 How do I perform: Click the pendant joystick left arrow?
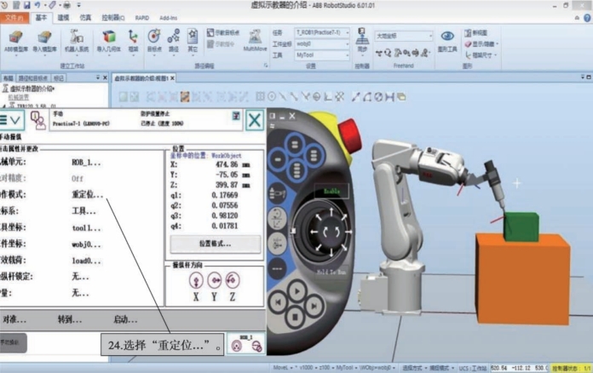[x=314, y=232]
